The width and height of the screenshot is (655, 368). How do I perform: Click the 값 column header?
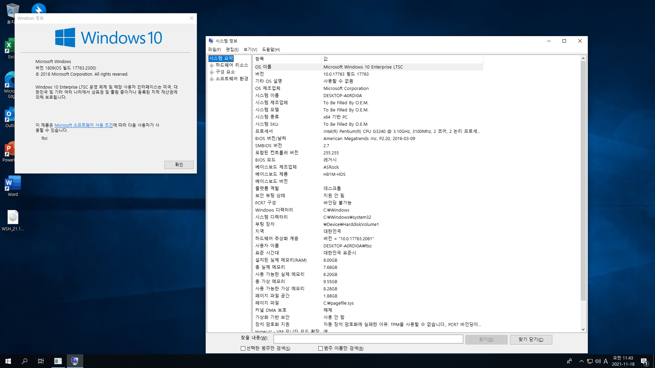coord(402,59)
